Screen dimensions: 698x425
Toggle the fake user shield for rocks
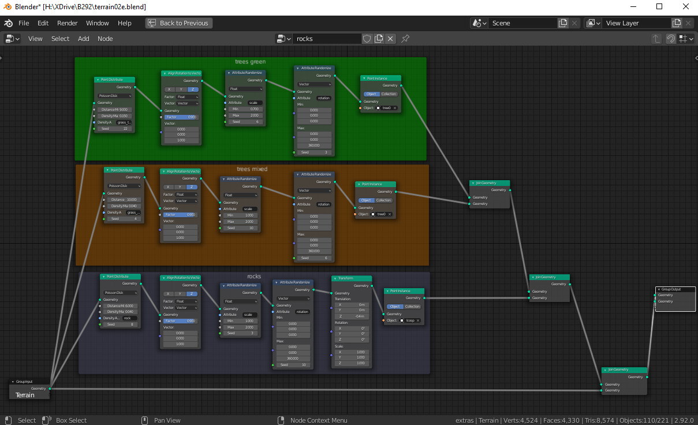click(x=367, y=39)
